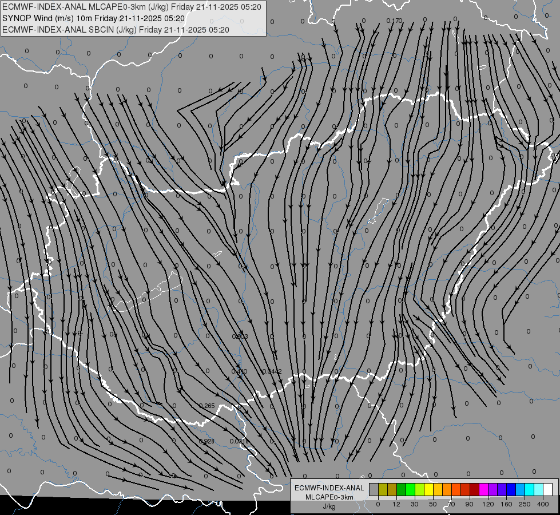The image size is (560, 515).
Task: Choose the purple swatch beside magenta
Action: 493,489
